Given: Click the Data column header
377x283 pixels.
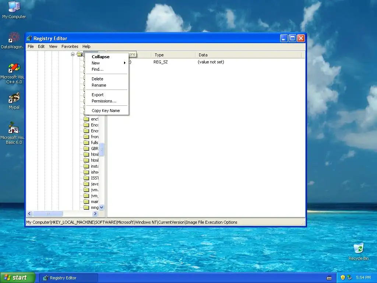Looking at the screenshot, I should [x=249, y=55].
